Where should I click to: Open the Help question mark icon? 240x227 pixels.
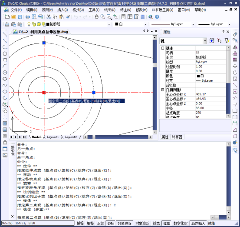157,17
